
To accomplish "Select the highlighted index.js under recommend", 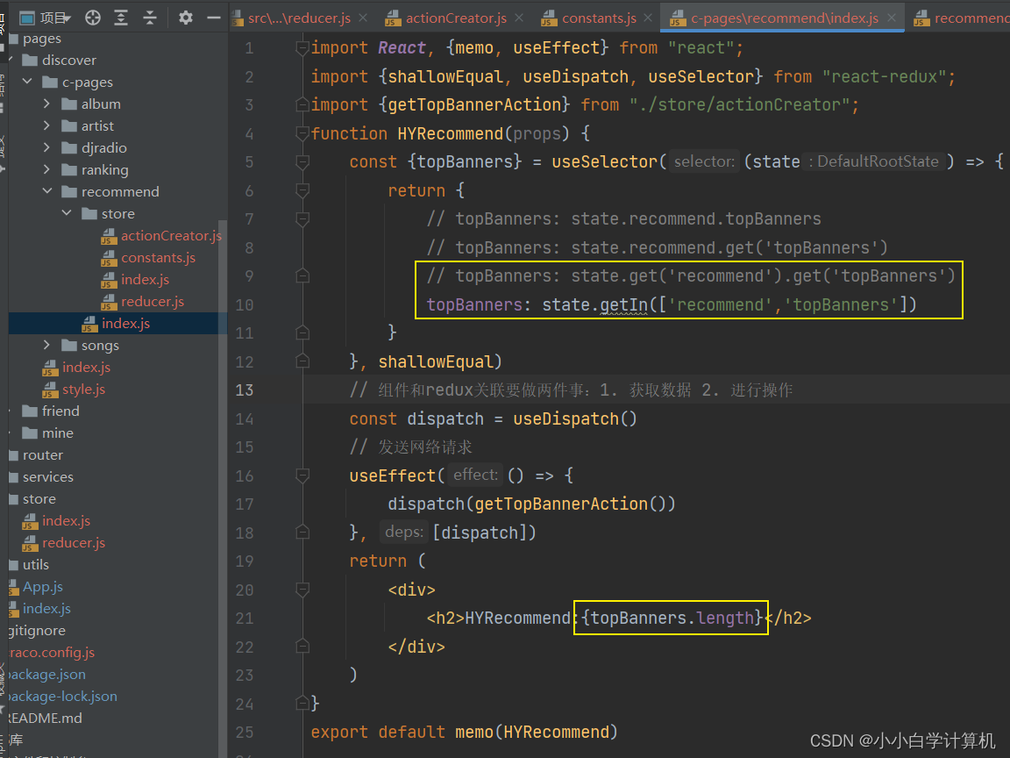I will coord(125,323).
